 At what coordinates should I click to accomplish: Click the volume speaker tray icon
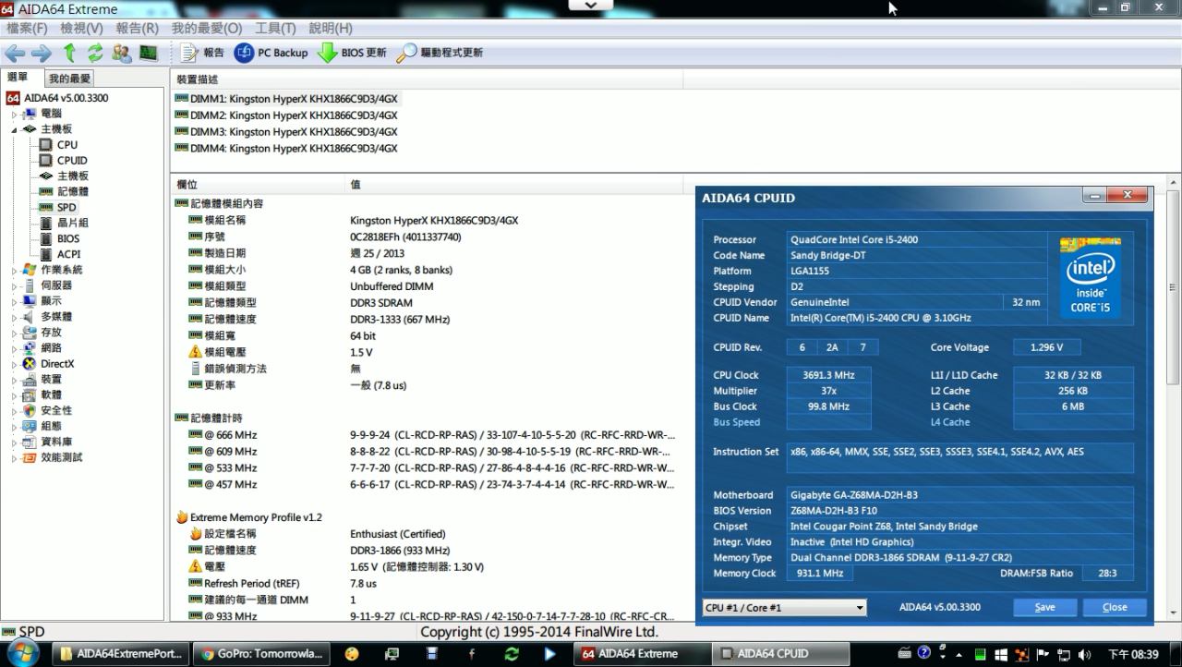point(1084,654)
